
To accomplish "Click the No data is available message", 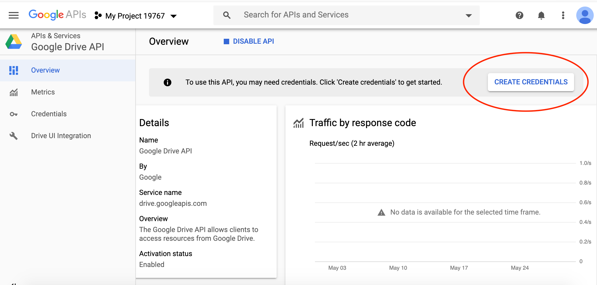I will click(x=465, y=212).
